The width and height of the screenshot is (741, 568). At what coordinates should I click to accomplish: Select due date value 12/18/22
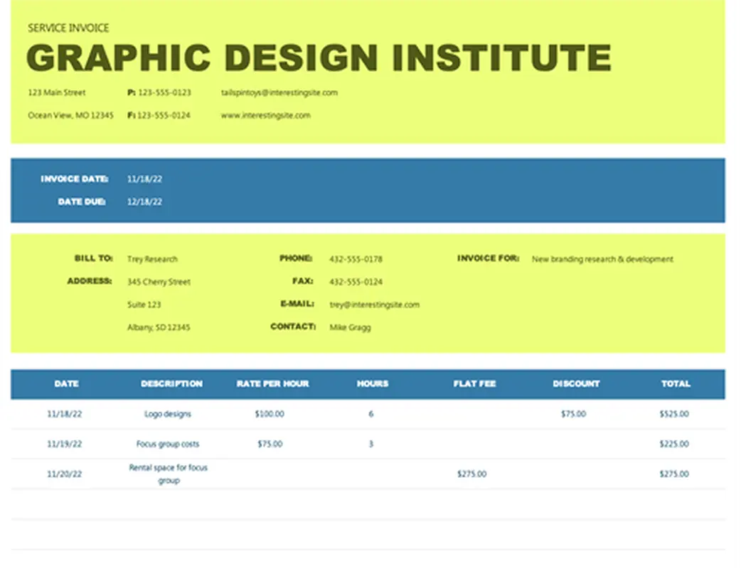pyautogui.click(x=144, y=202)
